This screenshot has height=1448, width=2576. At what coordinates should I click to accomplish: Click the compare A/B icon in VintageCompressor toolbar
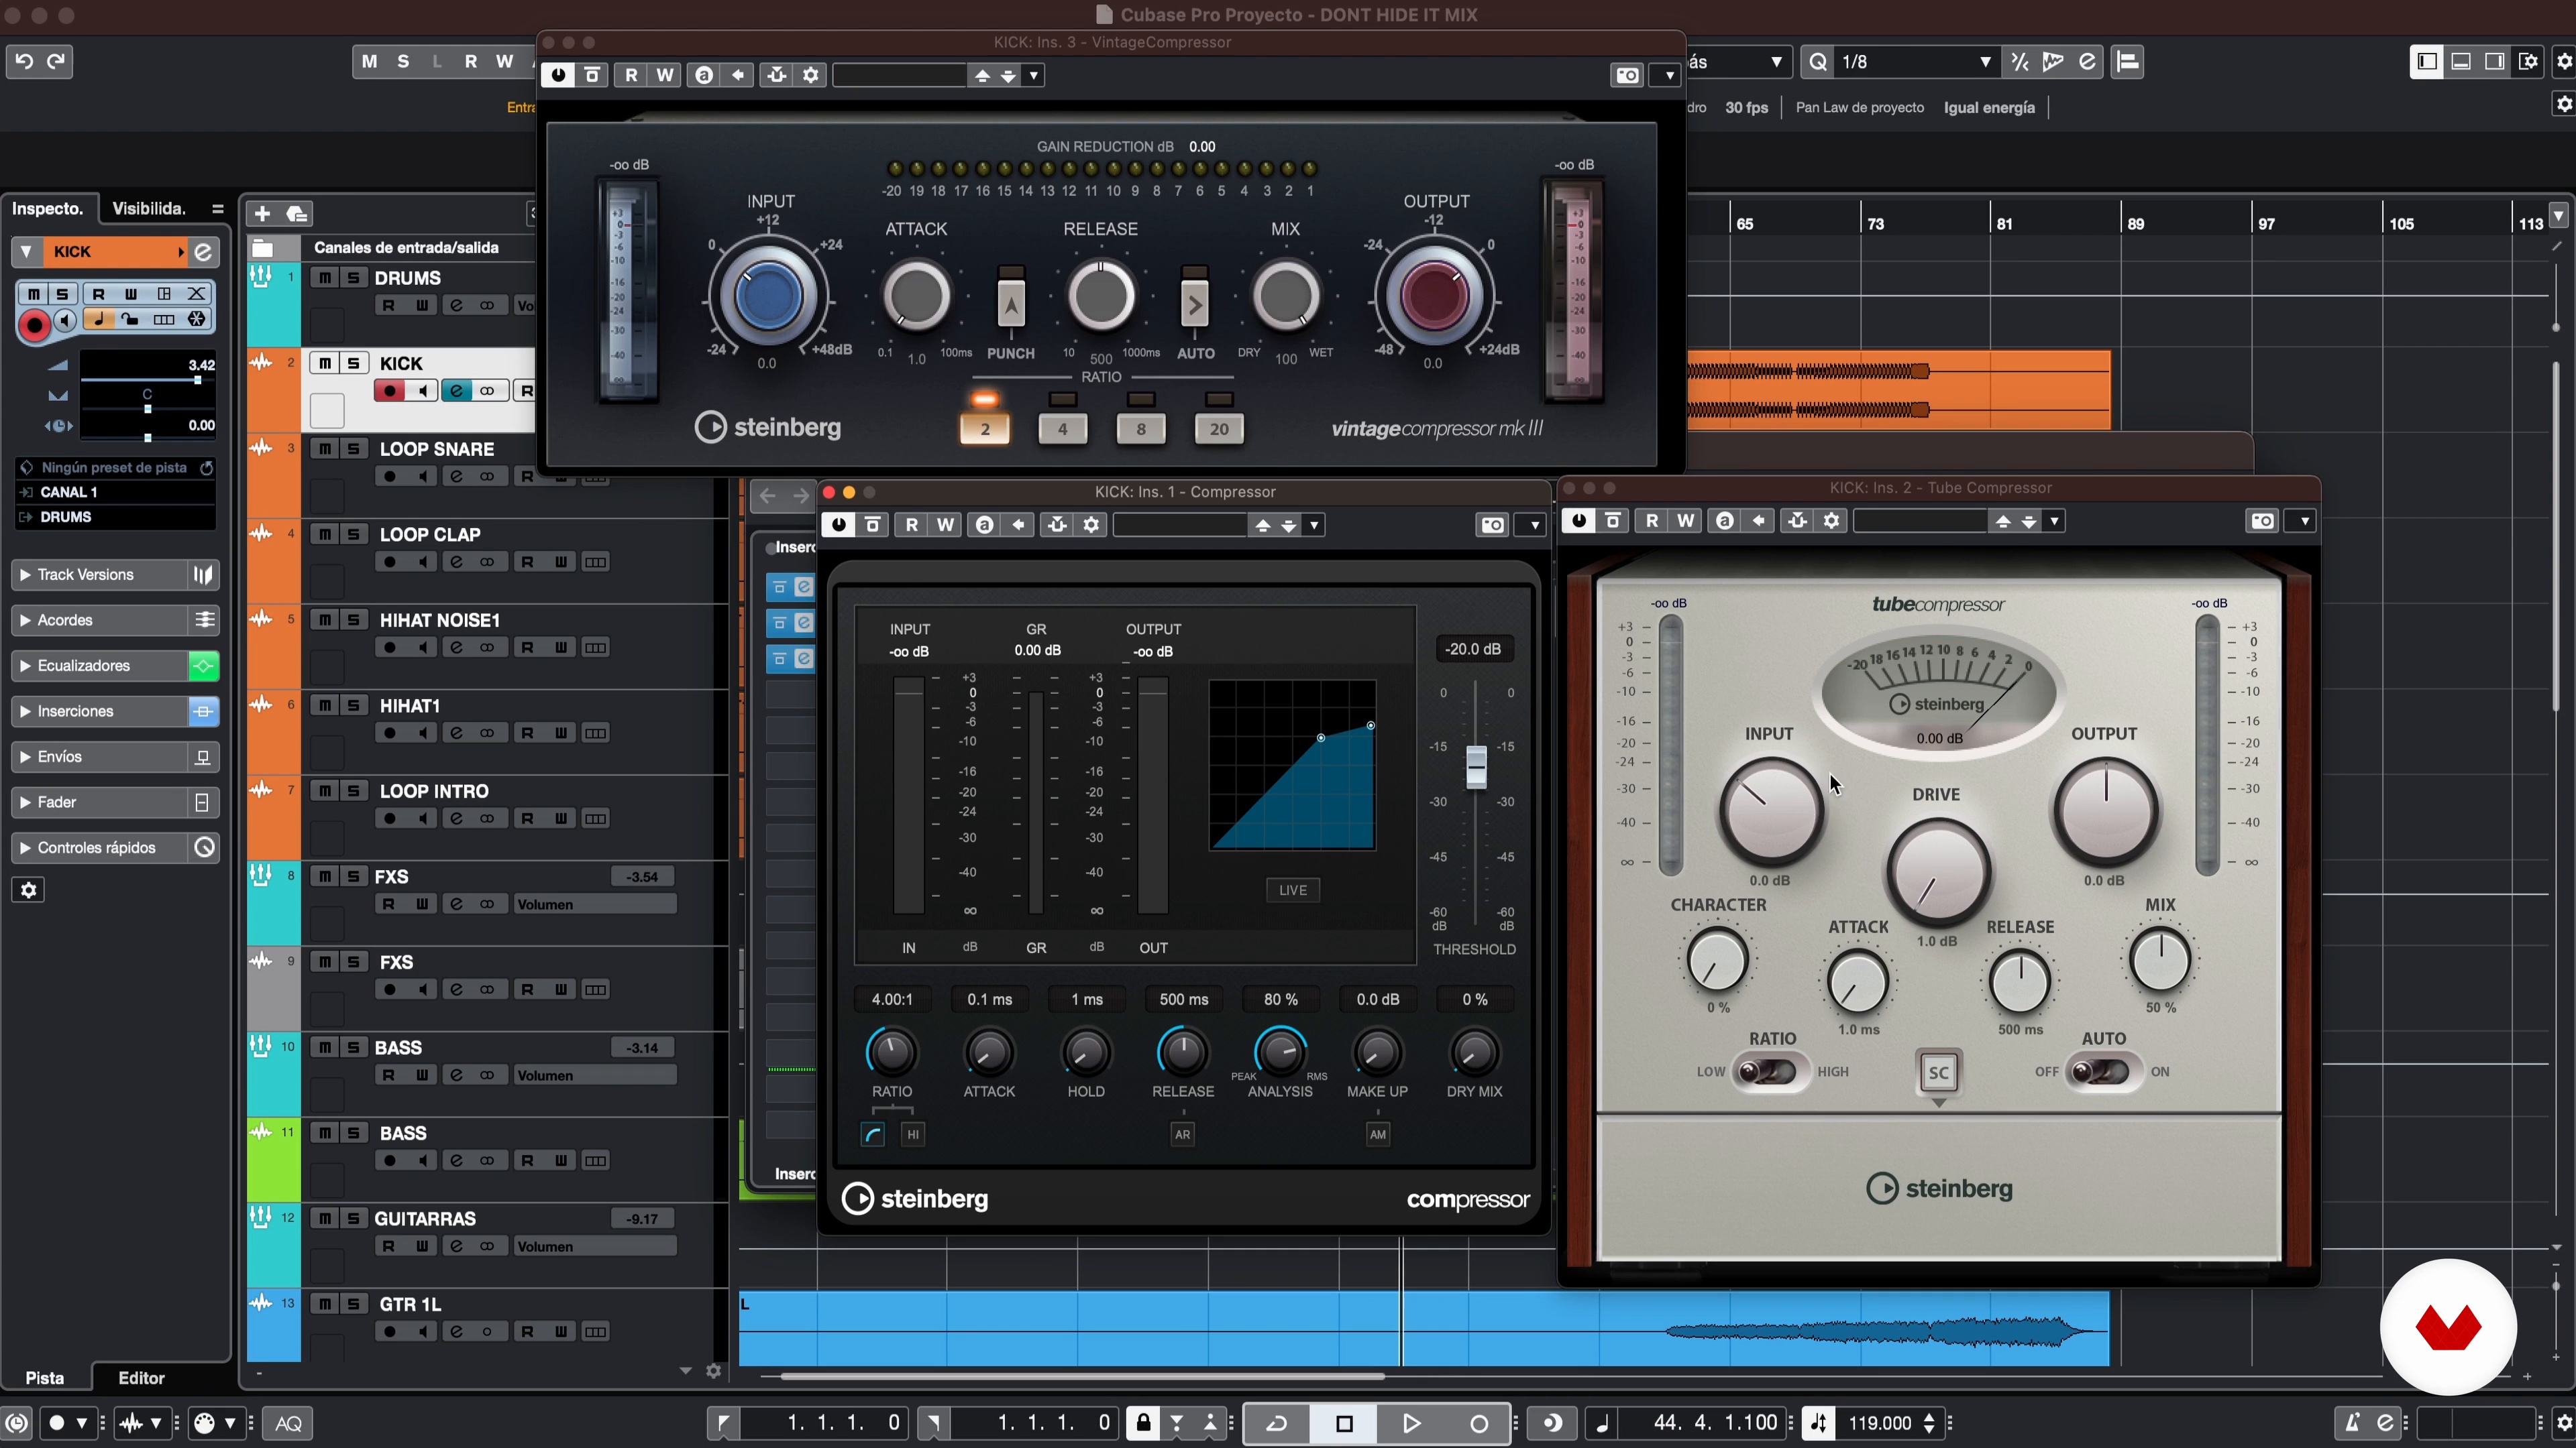click(x=704, y=76)
